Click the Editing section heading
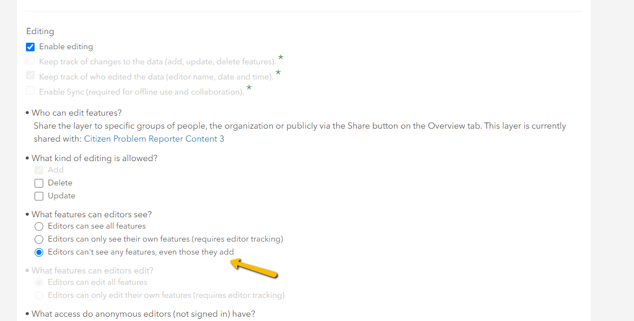The width and height of the screenshot is (634, 321). [x=39, y=31]
